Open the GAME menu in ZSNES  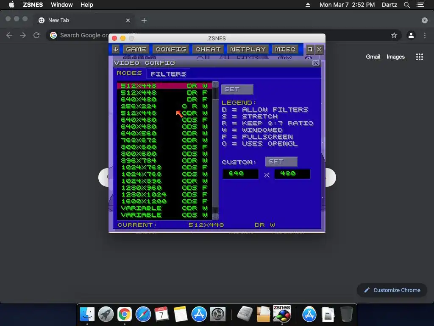click(x=136, y=49)
